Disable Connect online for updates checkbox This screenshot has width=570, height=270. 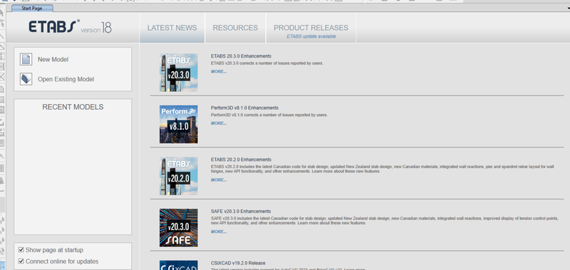(x=21, y=261)
